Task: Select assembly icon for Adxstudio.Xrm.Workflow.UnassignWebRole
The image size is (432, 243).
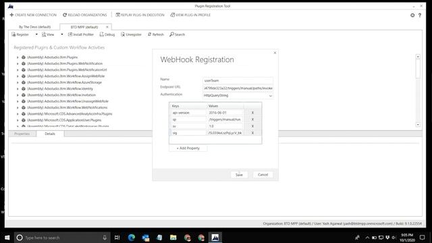Action: pos(24,101)
